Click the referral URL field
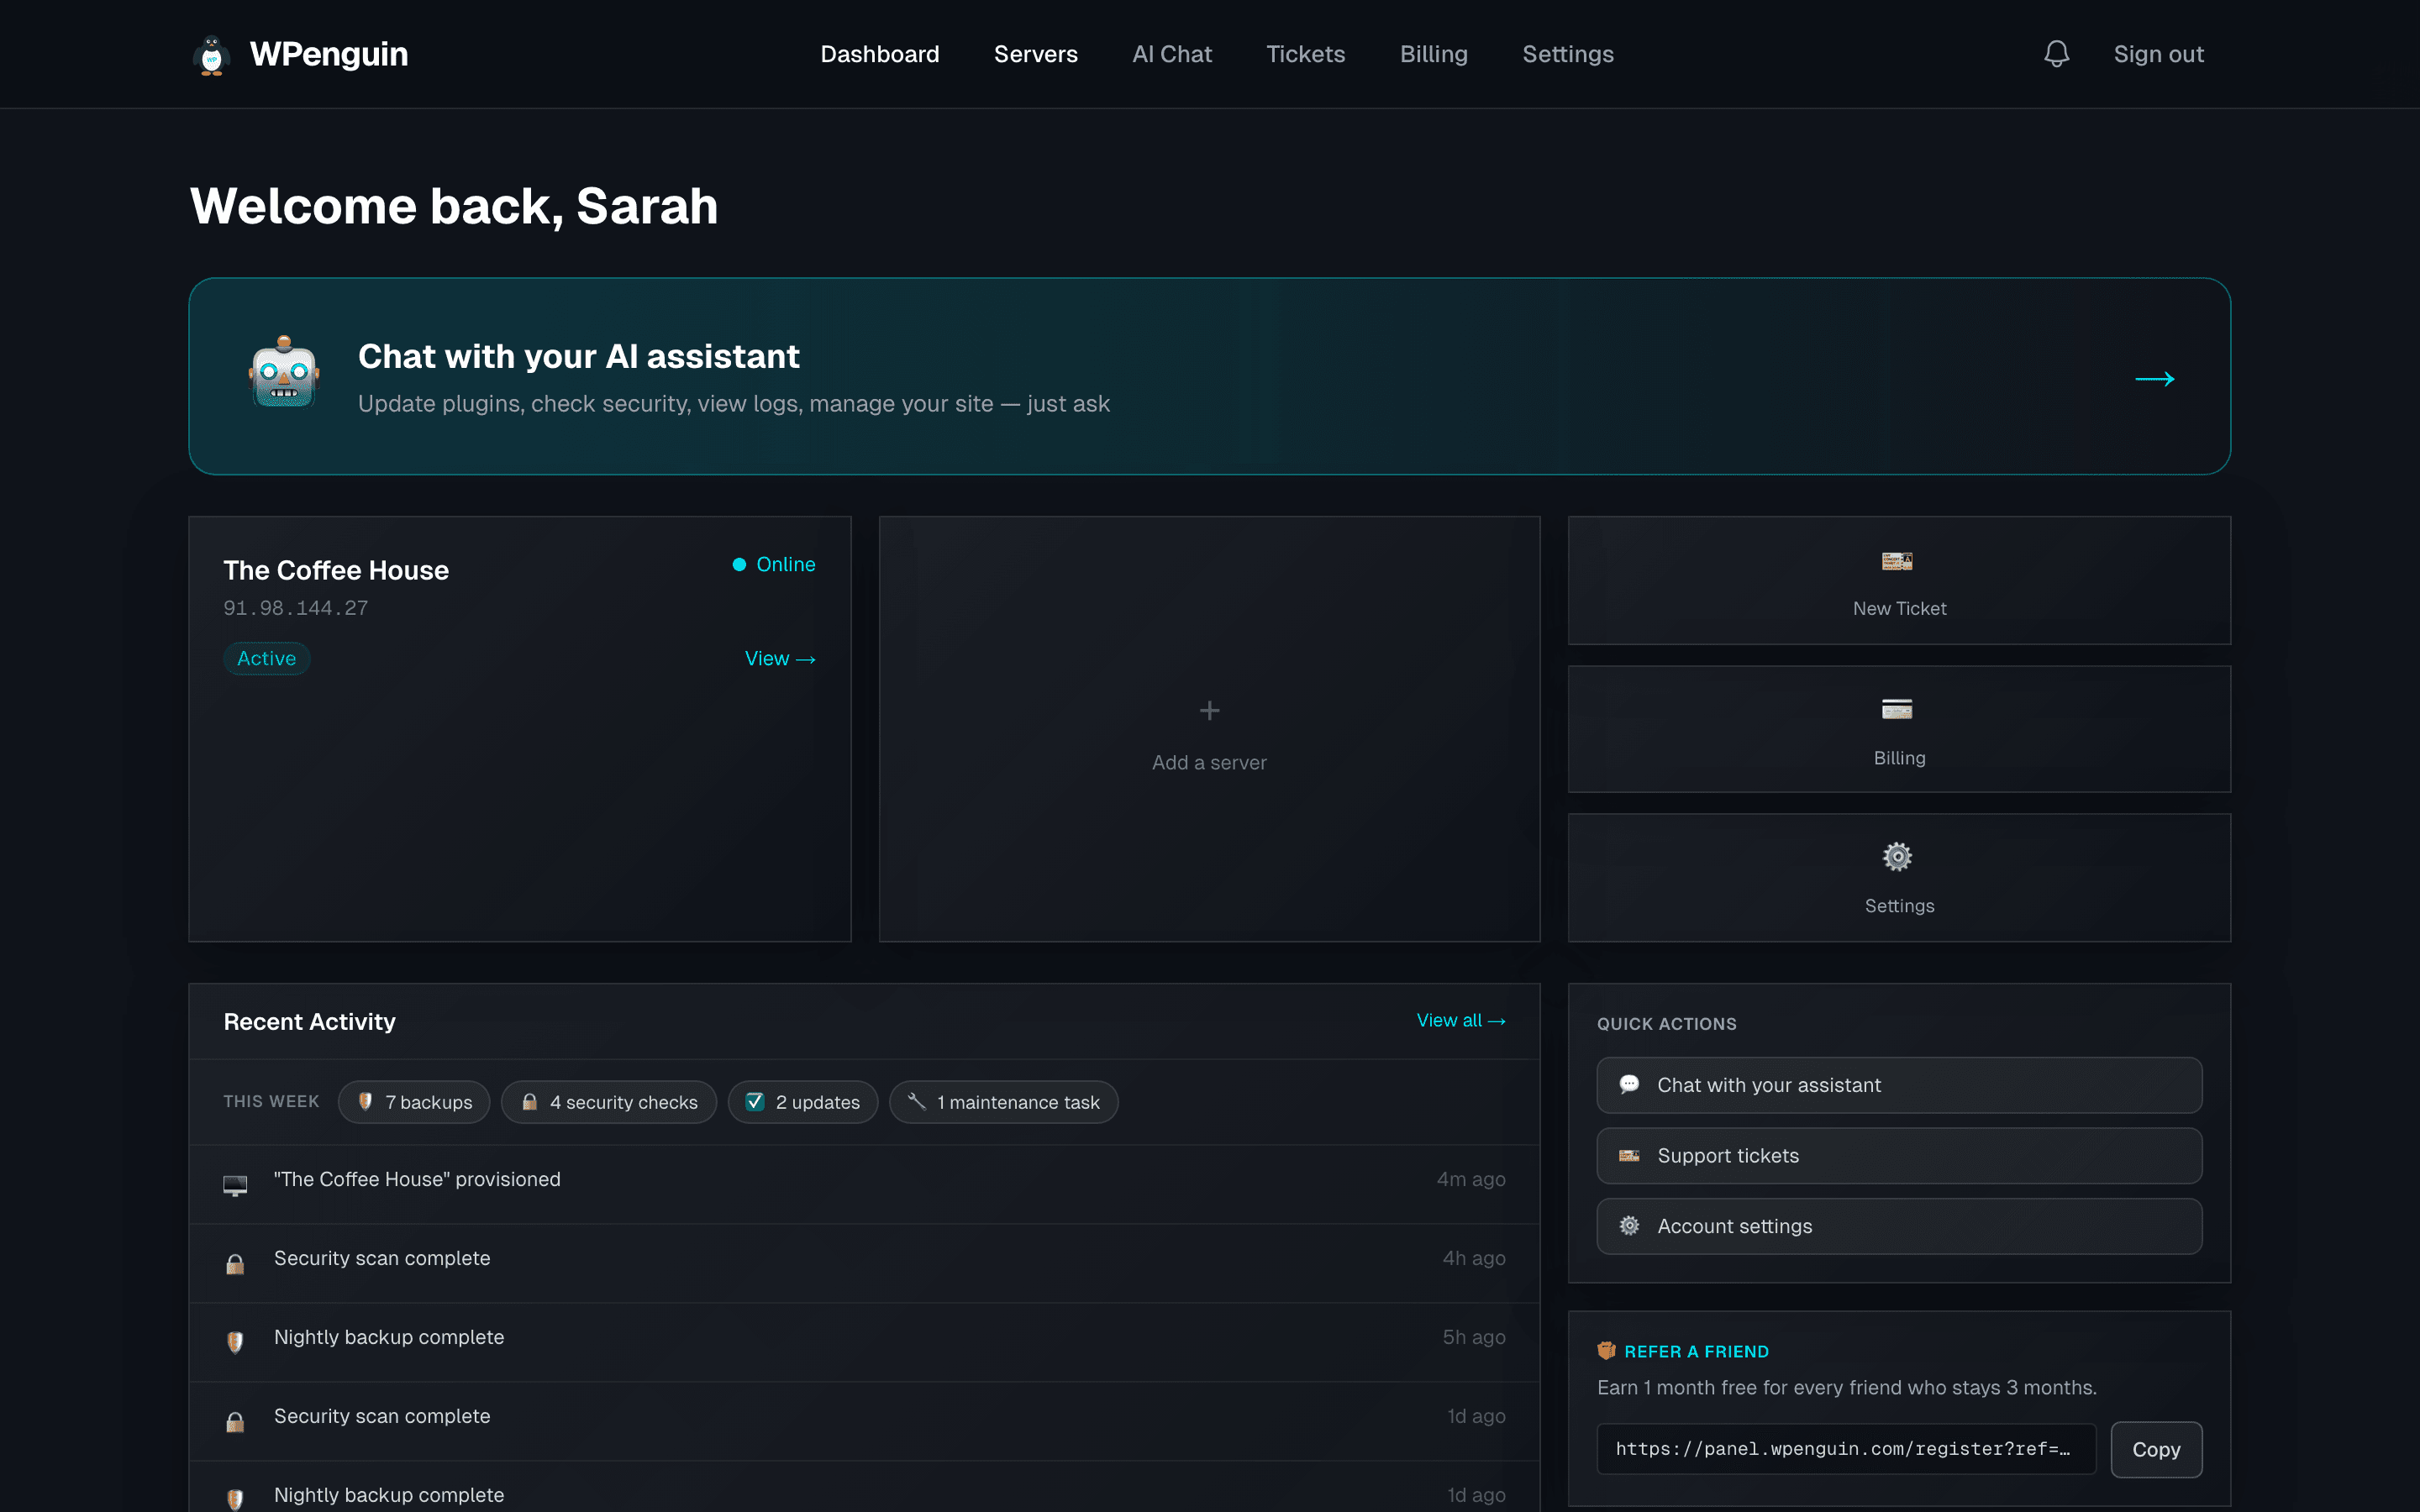 pos(1846,1449)
